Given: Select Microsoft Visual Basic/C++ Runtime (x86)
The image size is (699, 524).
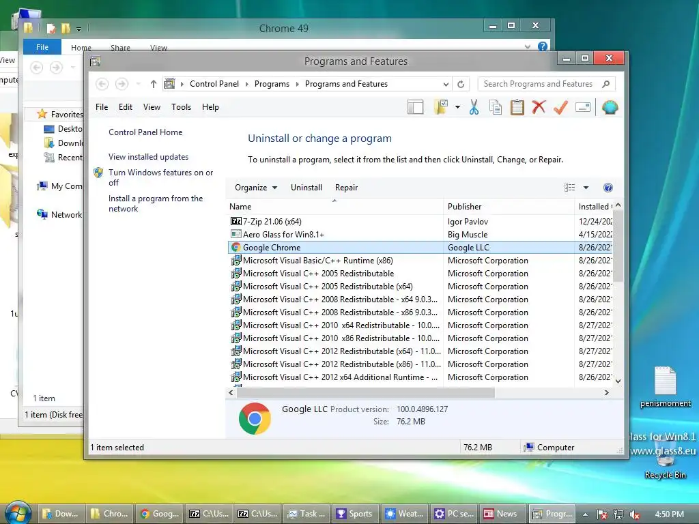Looking at the screenshot, I should coord(317,260).
